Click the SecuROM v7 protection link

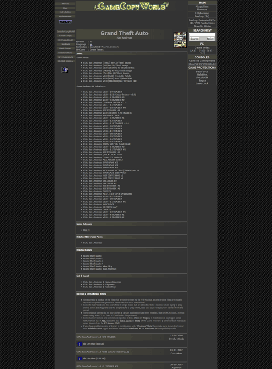point(96,47)
